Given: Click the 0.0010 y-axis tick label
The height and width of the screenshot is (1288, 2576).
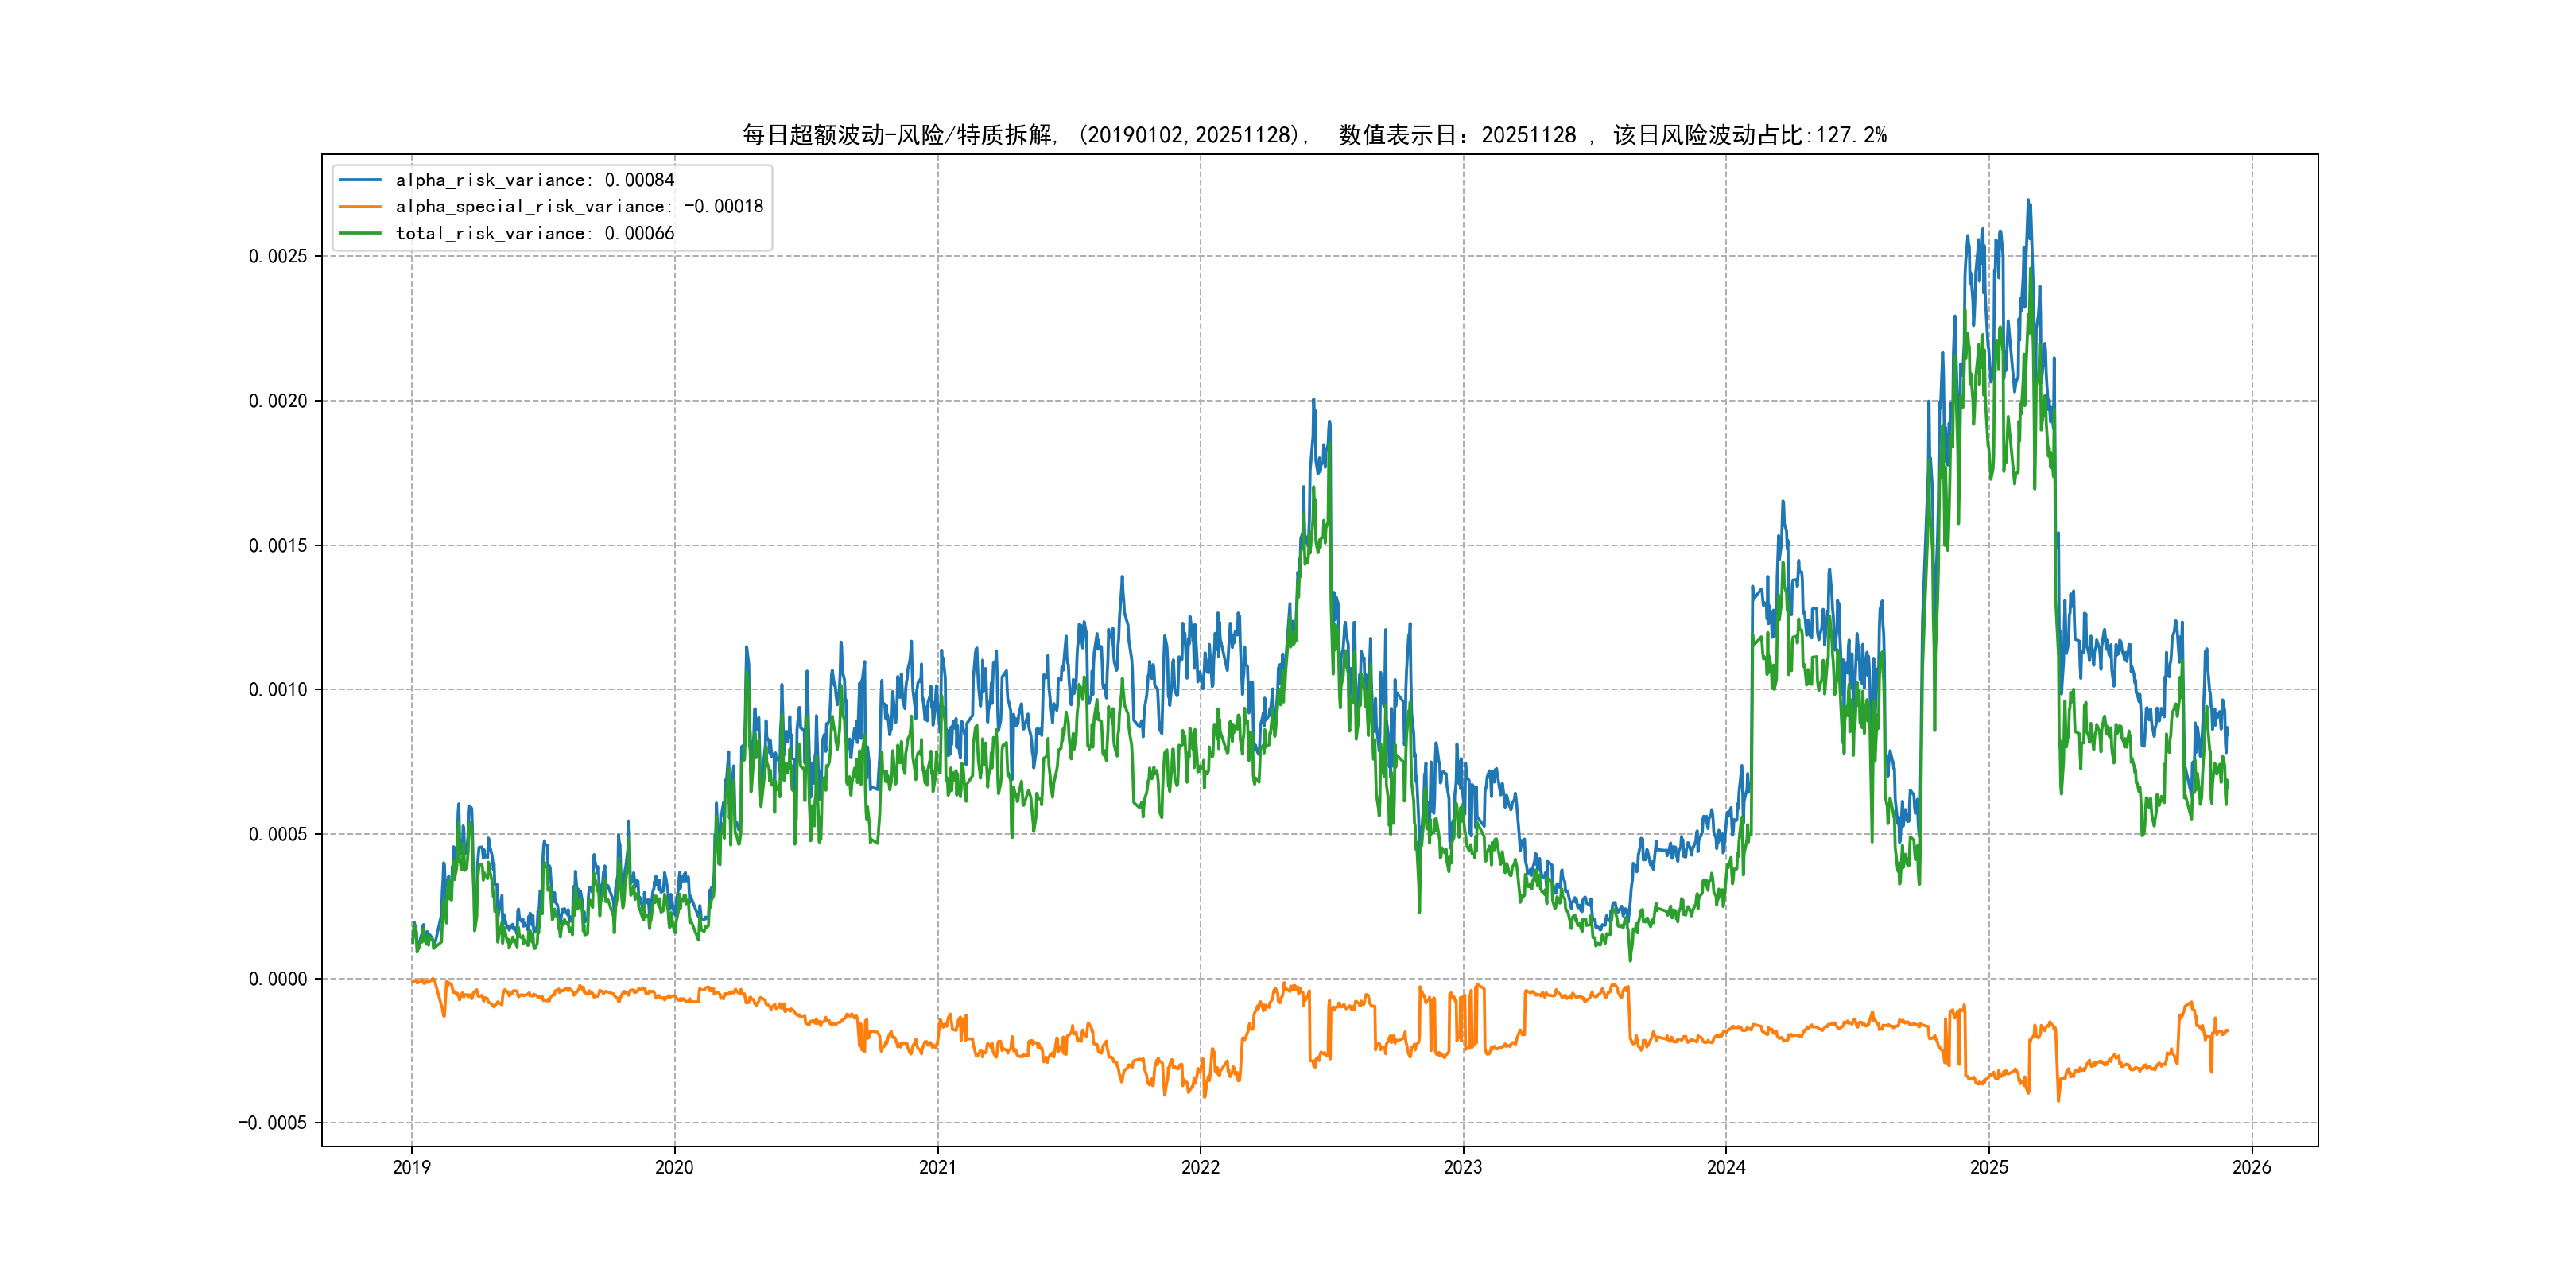Looking at the screenshot, I should point(277,690).
